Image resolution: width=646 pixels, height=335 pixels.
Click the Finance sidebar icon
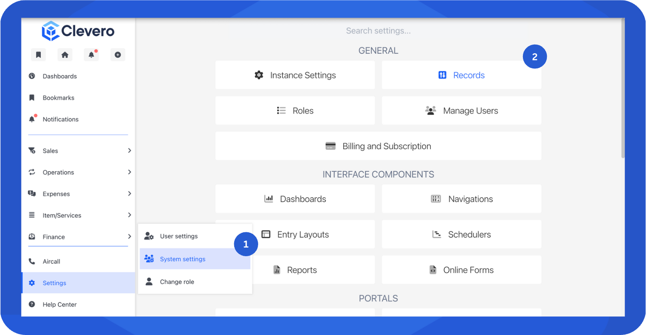click(32, 237)
